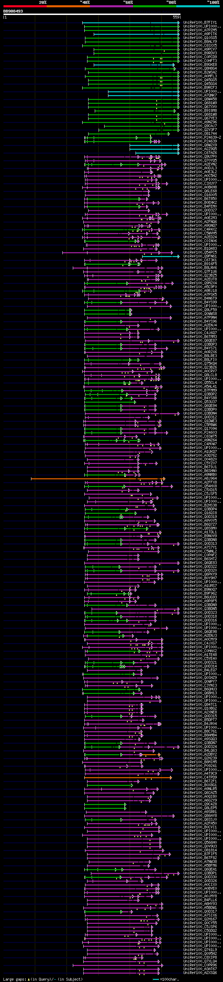Image resolution: width=223 pixels, height=982 pixels.
Task: Click the red 20% identity legend segment
Action: pyautogui.click(x=25, y=6)
